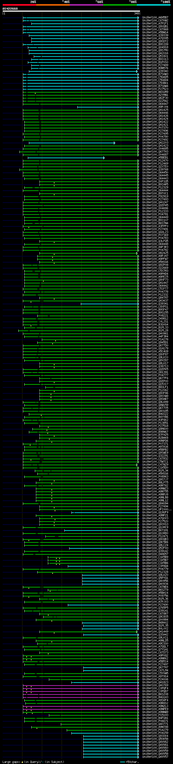173x764 pixels.
Task: Open the UniRef100_P07370 entry
Action: [x=155, y=128]
